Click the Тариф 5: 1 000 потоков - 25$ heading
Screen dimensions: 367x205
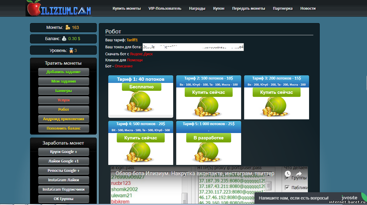point(209,124)
